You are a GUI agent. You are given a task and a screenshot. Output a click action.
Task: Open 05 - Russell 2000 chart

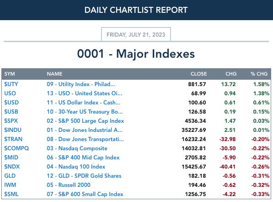[69, 185]
